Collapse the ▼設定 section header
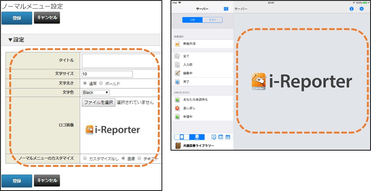This screenshot has width=371, height=191. coord(16,40)
